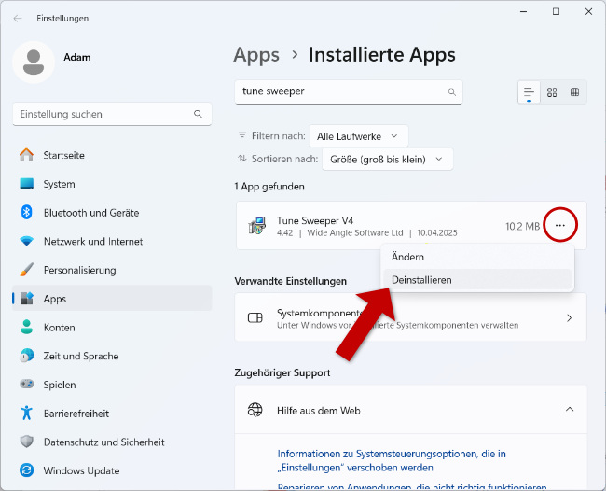Maximize the Einstellungen window
The height and width of the screenshot is (491, 606).
(x=556, y=12)
